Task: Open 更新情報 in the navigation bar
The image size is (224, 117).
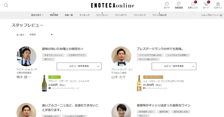Action: pyautogui.click(x=54, y=15)
